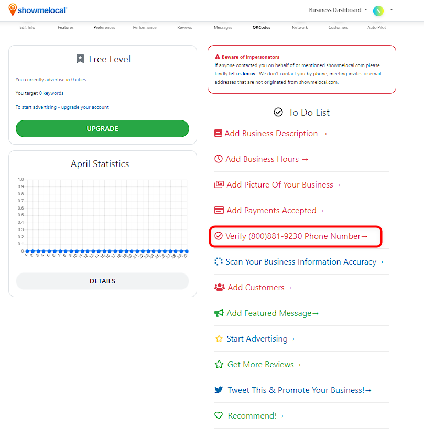Switch to the Customers tab

tap(338, 27)
